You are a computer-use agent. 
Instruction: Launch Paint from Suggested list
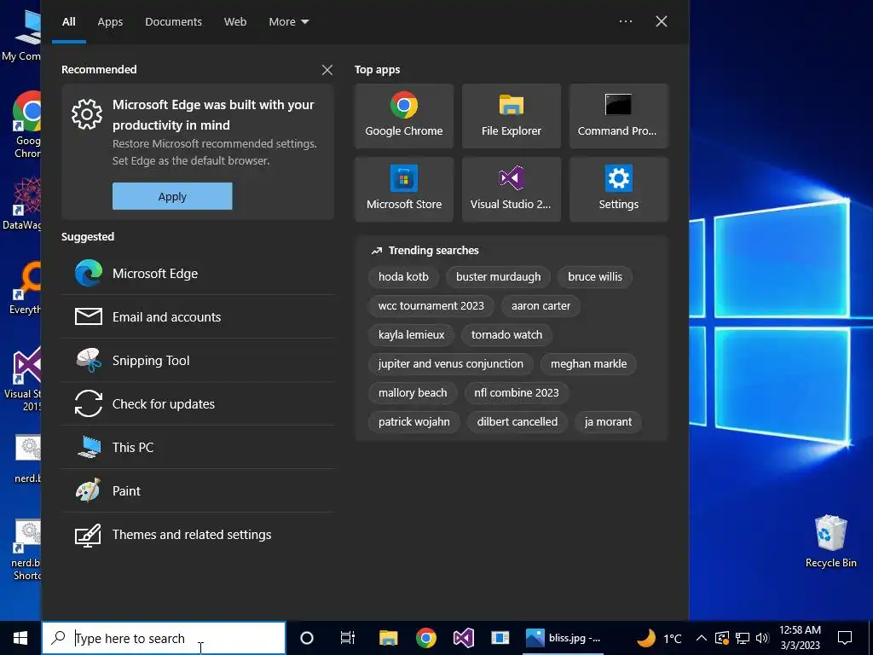pos(198,490)
